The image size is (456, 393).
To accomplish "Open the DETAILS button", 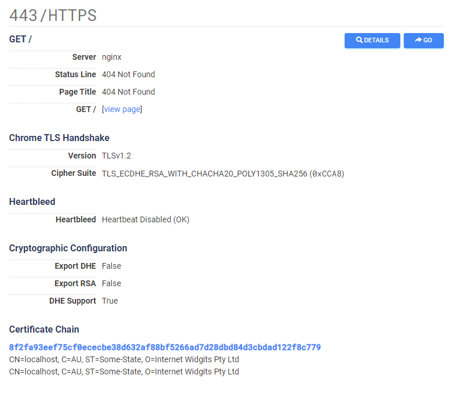I will pos(372,40).
